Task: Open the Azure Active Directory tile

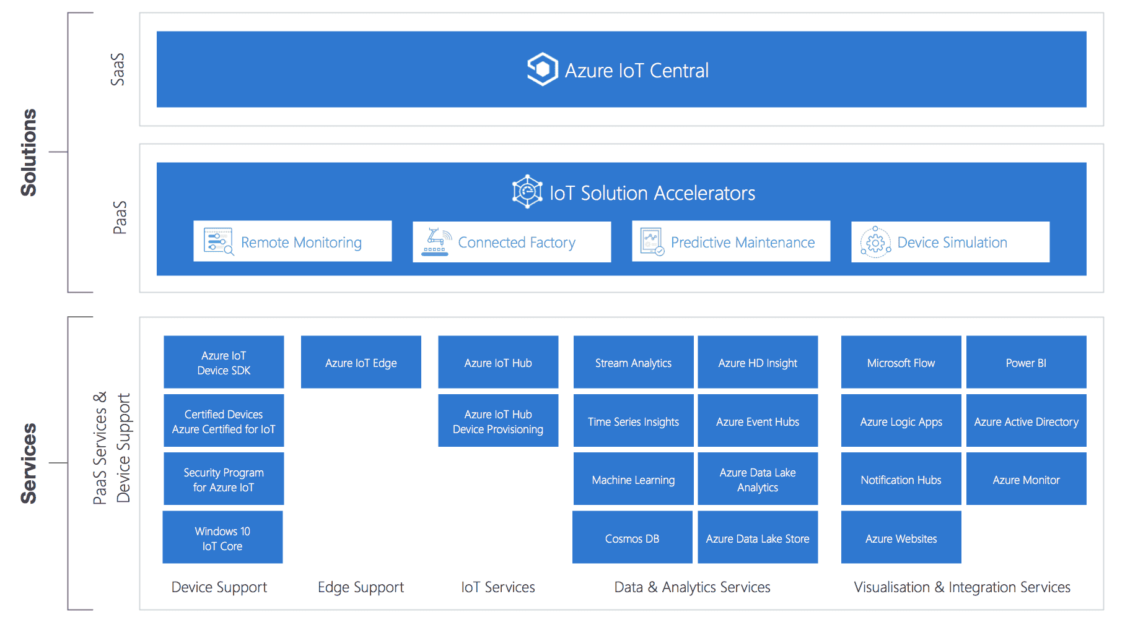Action: point(1026,421)
